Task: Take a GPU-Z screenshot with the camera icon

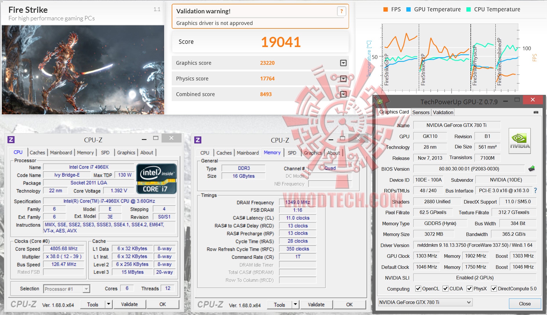Action: [536, 112]
